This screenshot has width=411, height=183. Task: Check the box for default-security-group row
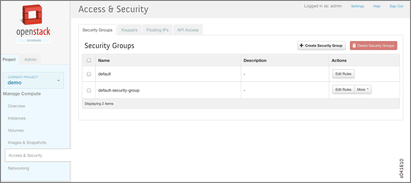[89, 91]
